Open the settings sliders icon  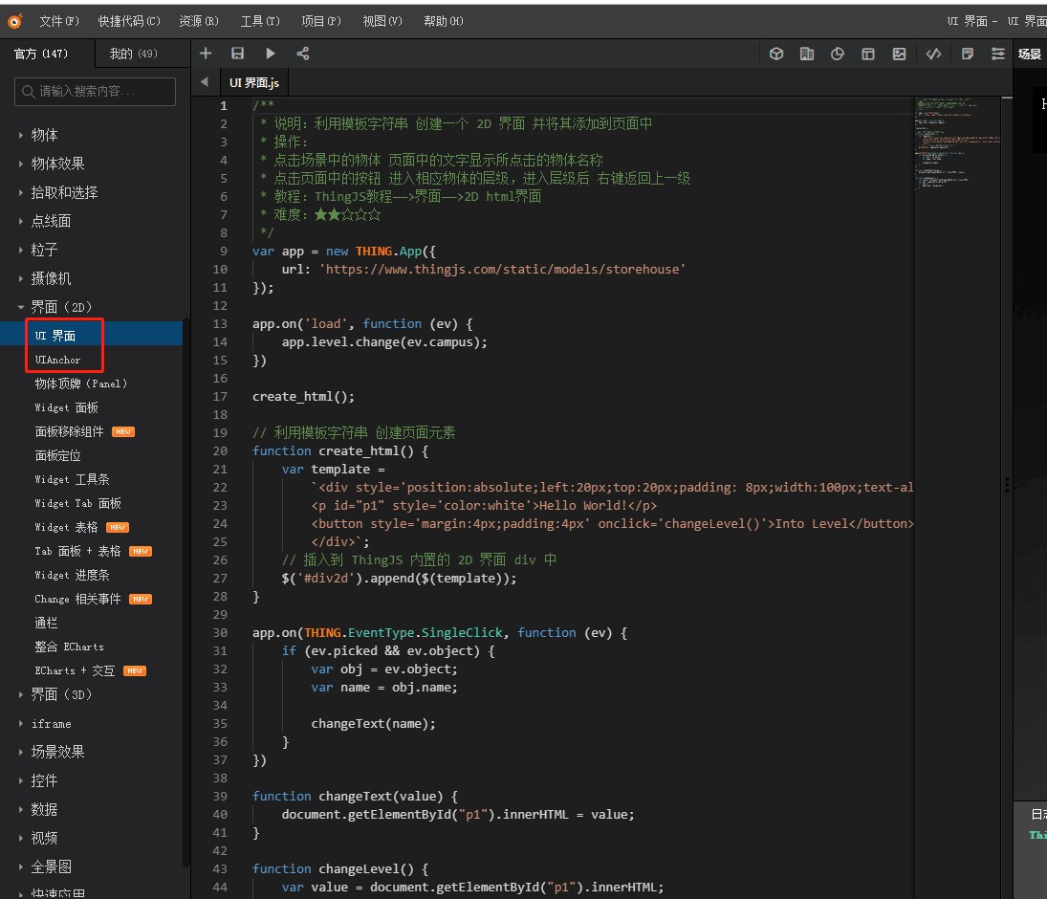click(x=997, y=55)
